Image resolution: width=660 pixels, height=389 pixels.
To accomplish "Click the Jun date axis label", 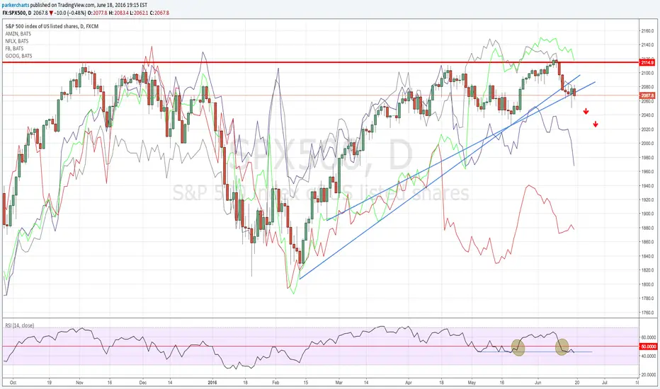I will (x=538, y=383).
